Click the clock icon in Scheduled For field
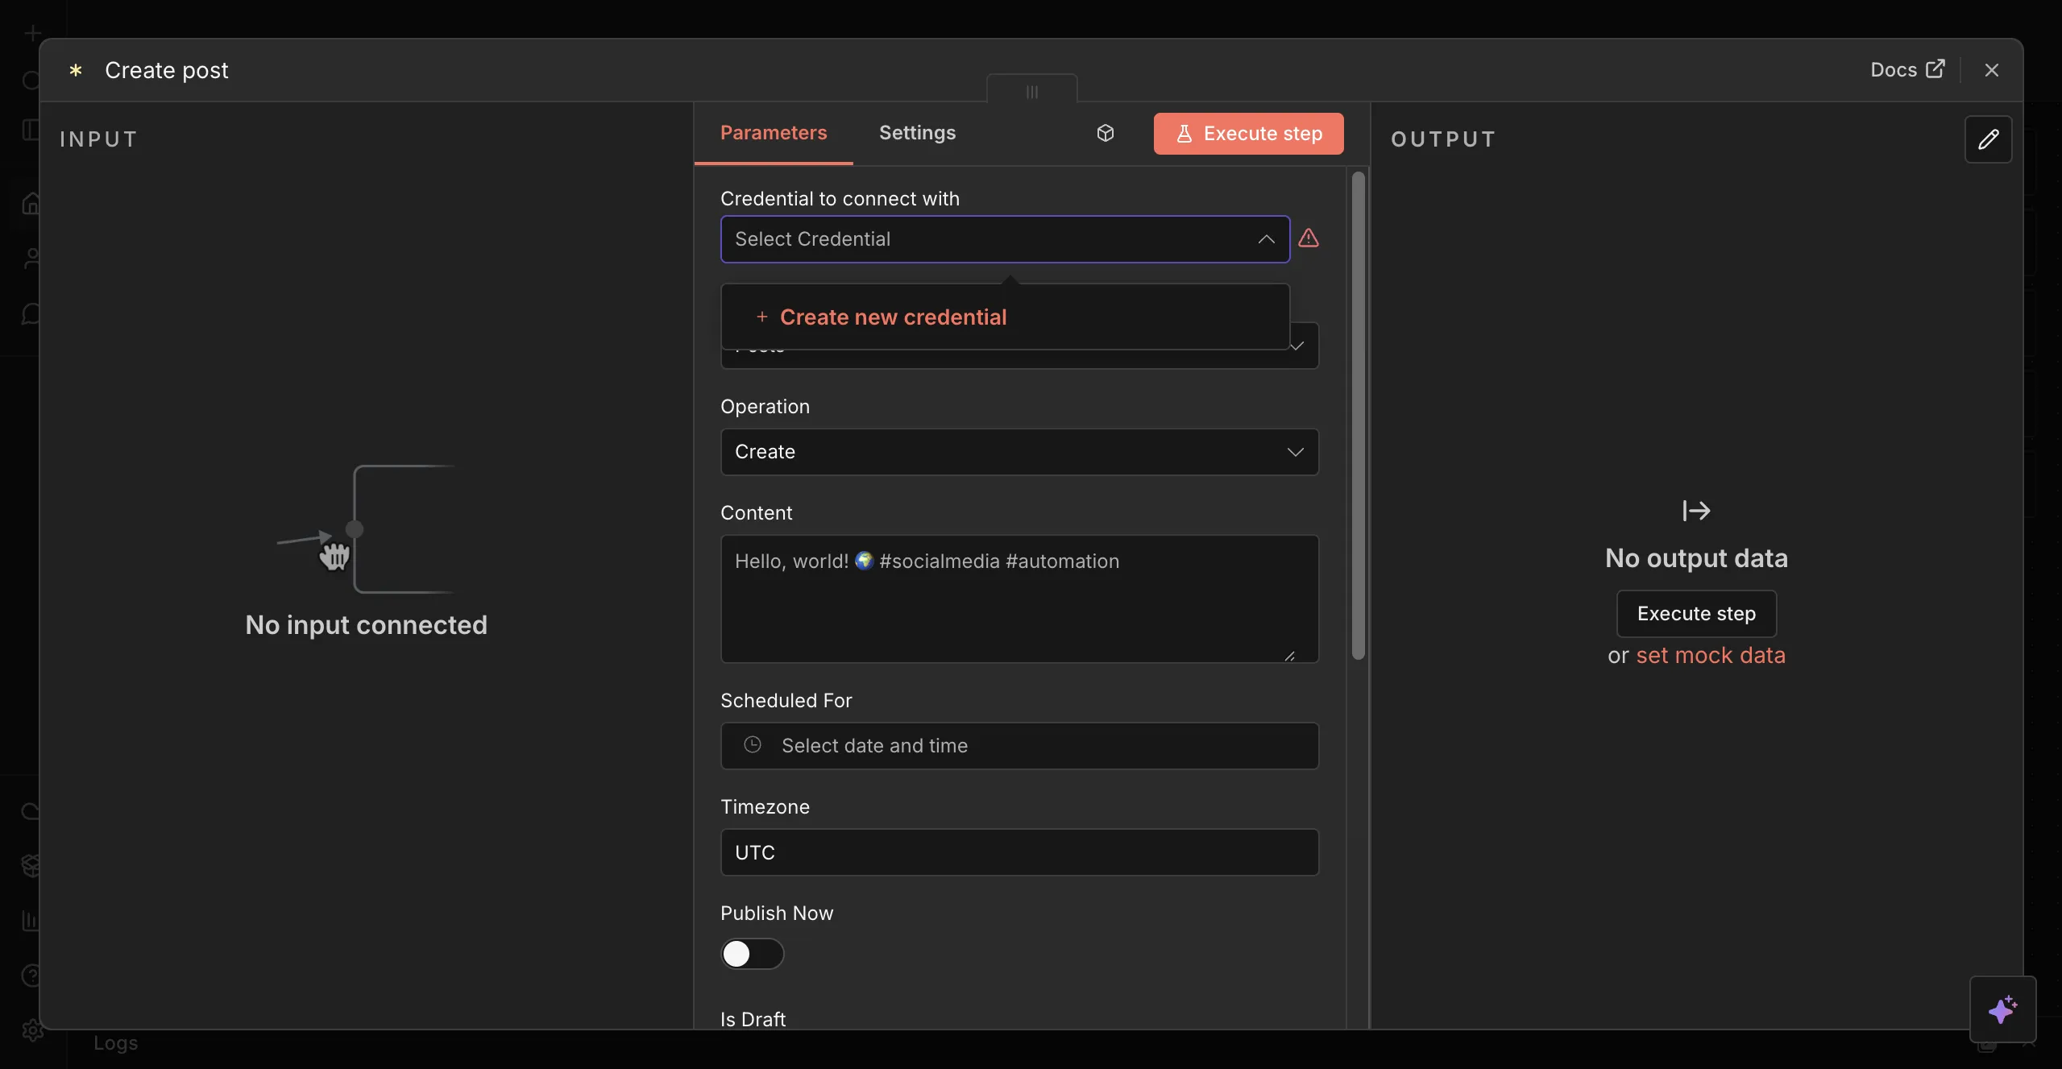This screenshot has width=2062, height=1069. tap(752, 745)
